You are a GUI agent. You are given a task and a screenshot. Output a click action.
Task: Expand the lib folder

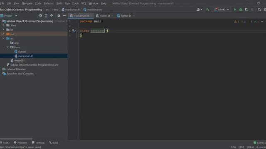pos(3,29)
